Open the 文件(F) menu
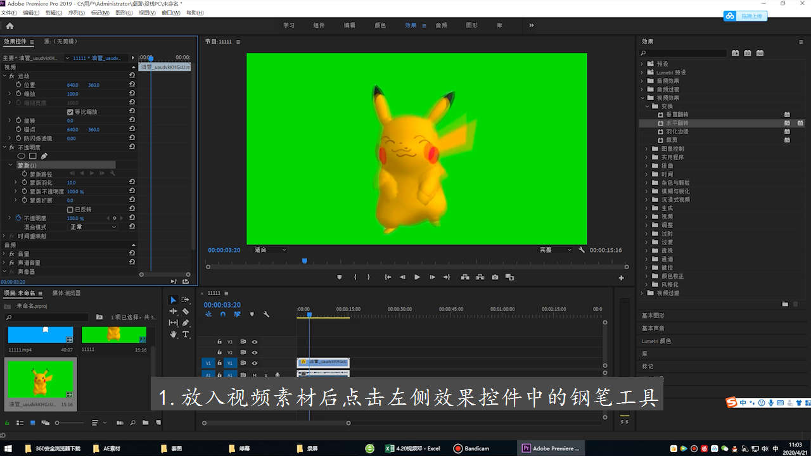Viewport: 811px width, 456px height. (9, 13)
